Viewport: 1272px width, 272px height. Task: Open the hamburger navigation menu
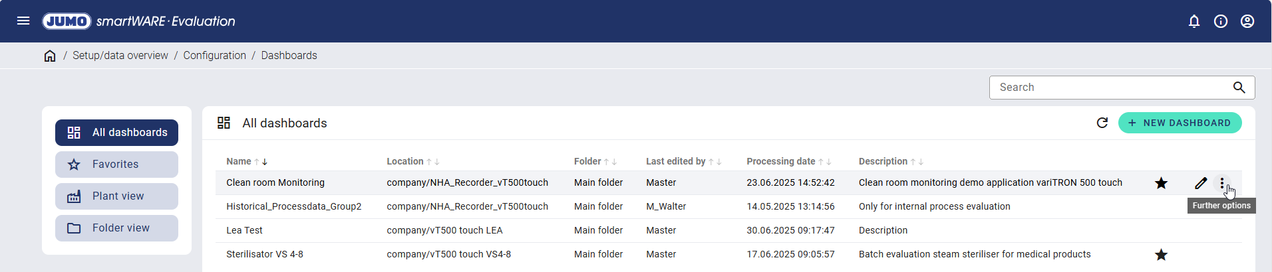coord(23,21)
